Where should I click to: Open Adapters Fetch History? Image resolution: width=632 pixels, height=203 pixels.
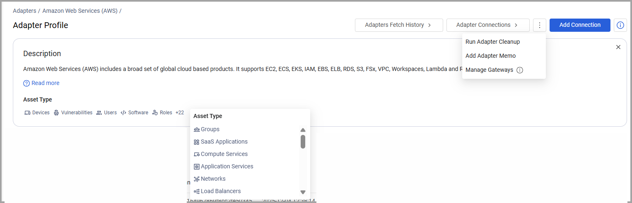pos(399,25)
